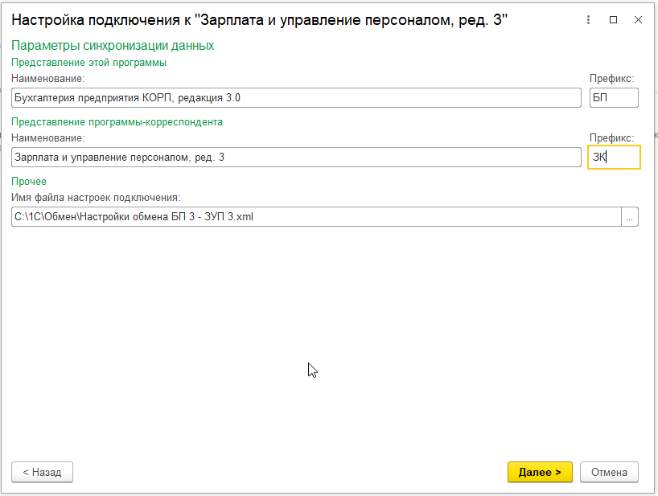Select the Представление программы-корреспондента section label
Screen dimensions: 658x496
117,122
